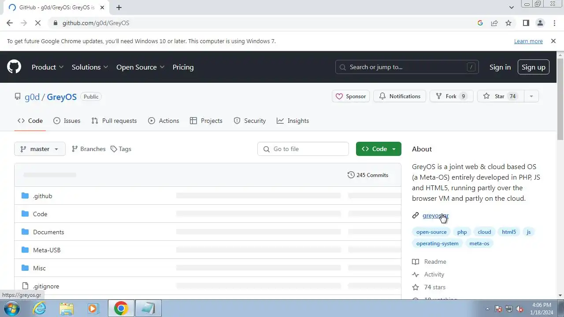Viewport: 564px width, 317px height.
Task: Click the Activity pulse icon
Action: [x=416, y=274]
